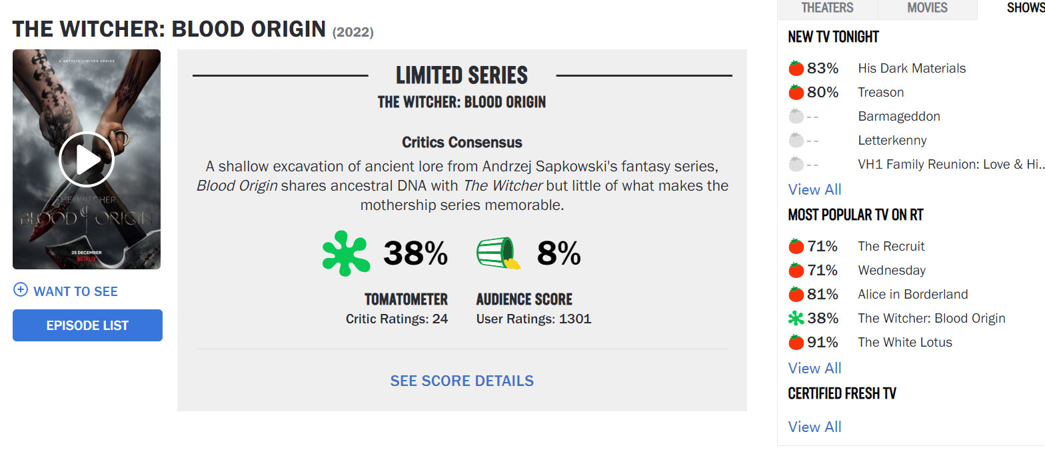Screen dimensions: 1045x464
Task: Click the gray tomato icon beside Letterkenny
Action: click(x=796, y=140)
